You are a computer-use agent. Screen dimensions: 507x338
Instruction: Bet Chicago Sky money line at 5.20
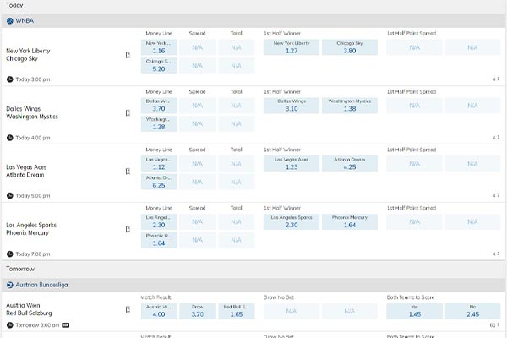(x=159, y=65)
